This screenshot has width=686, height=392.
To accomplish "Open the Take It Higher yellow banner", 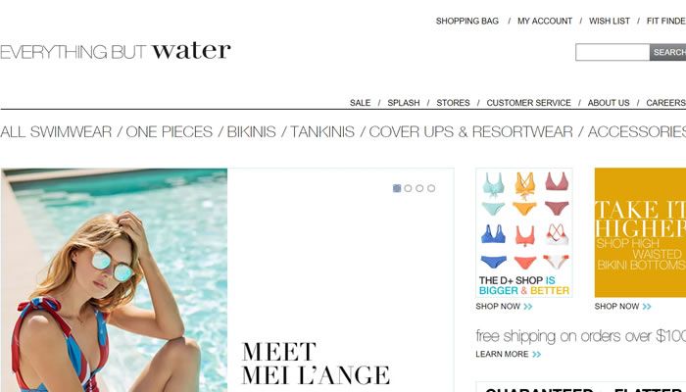I will pyautogui.click(x=640, y=233).
